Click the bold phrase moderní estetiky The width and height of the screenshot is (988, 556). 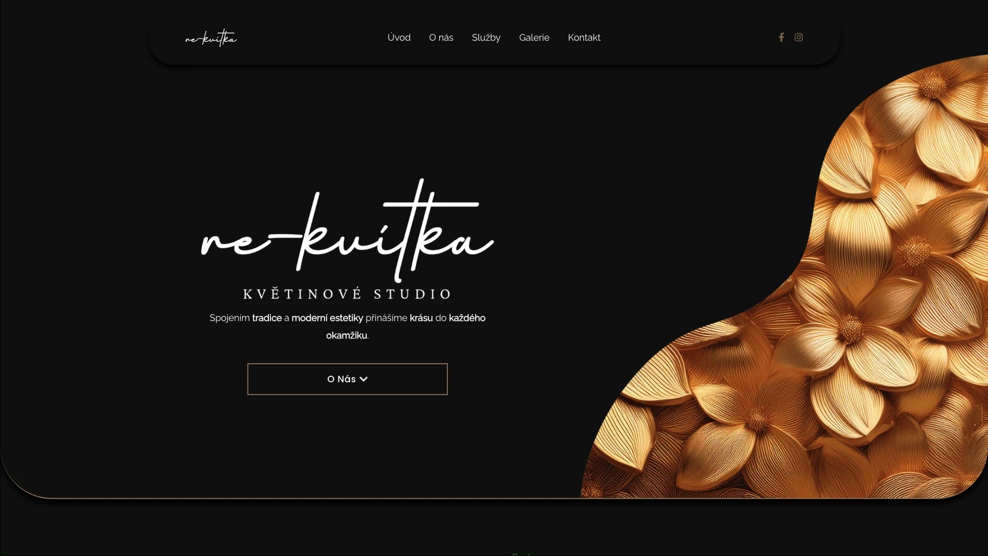click(x=327, y=318)
